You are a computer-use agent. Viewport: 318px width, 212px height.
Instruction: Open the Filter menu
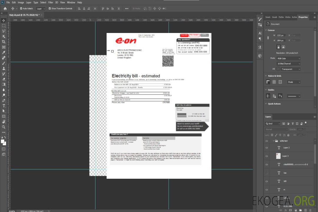pos(51,2)
